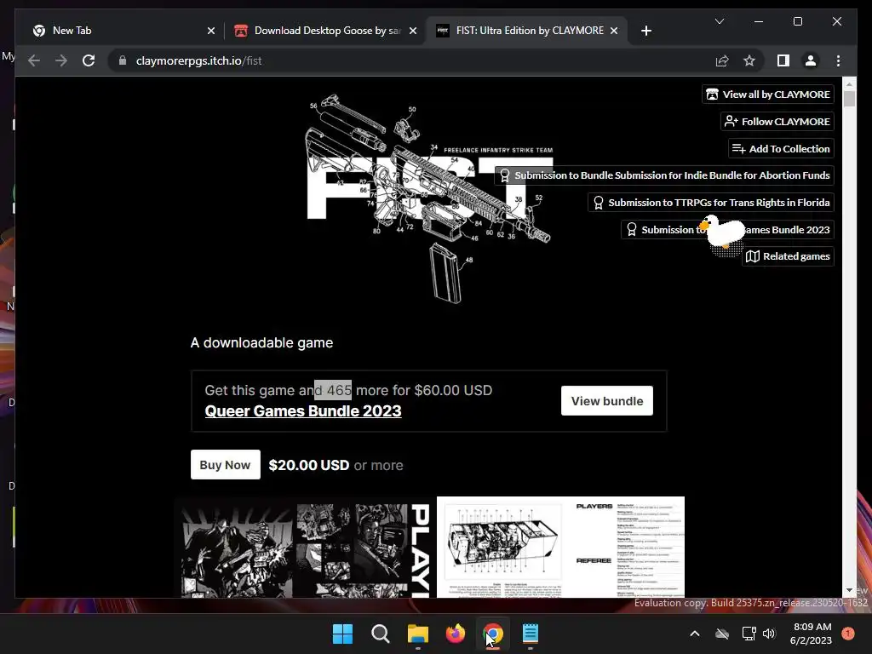Open network status tray icon
The height and width of the screenshot is (654, 872).
point(749,634)
